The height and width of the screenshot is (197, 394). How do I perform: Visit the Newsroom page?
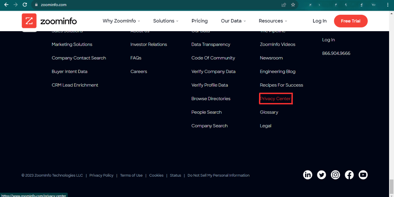(x=271, y=58)
